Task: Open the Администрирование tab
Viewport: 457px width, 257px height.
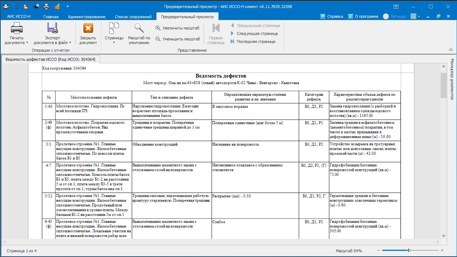Action: [87, 17]
